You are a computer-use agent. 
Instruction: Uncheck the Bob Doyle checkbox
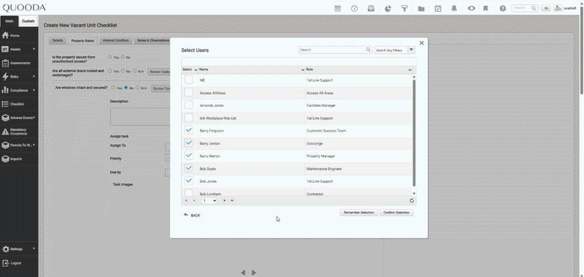189,168
